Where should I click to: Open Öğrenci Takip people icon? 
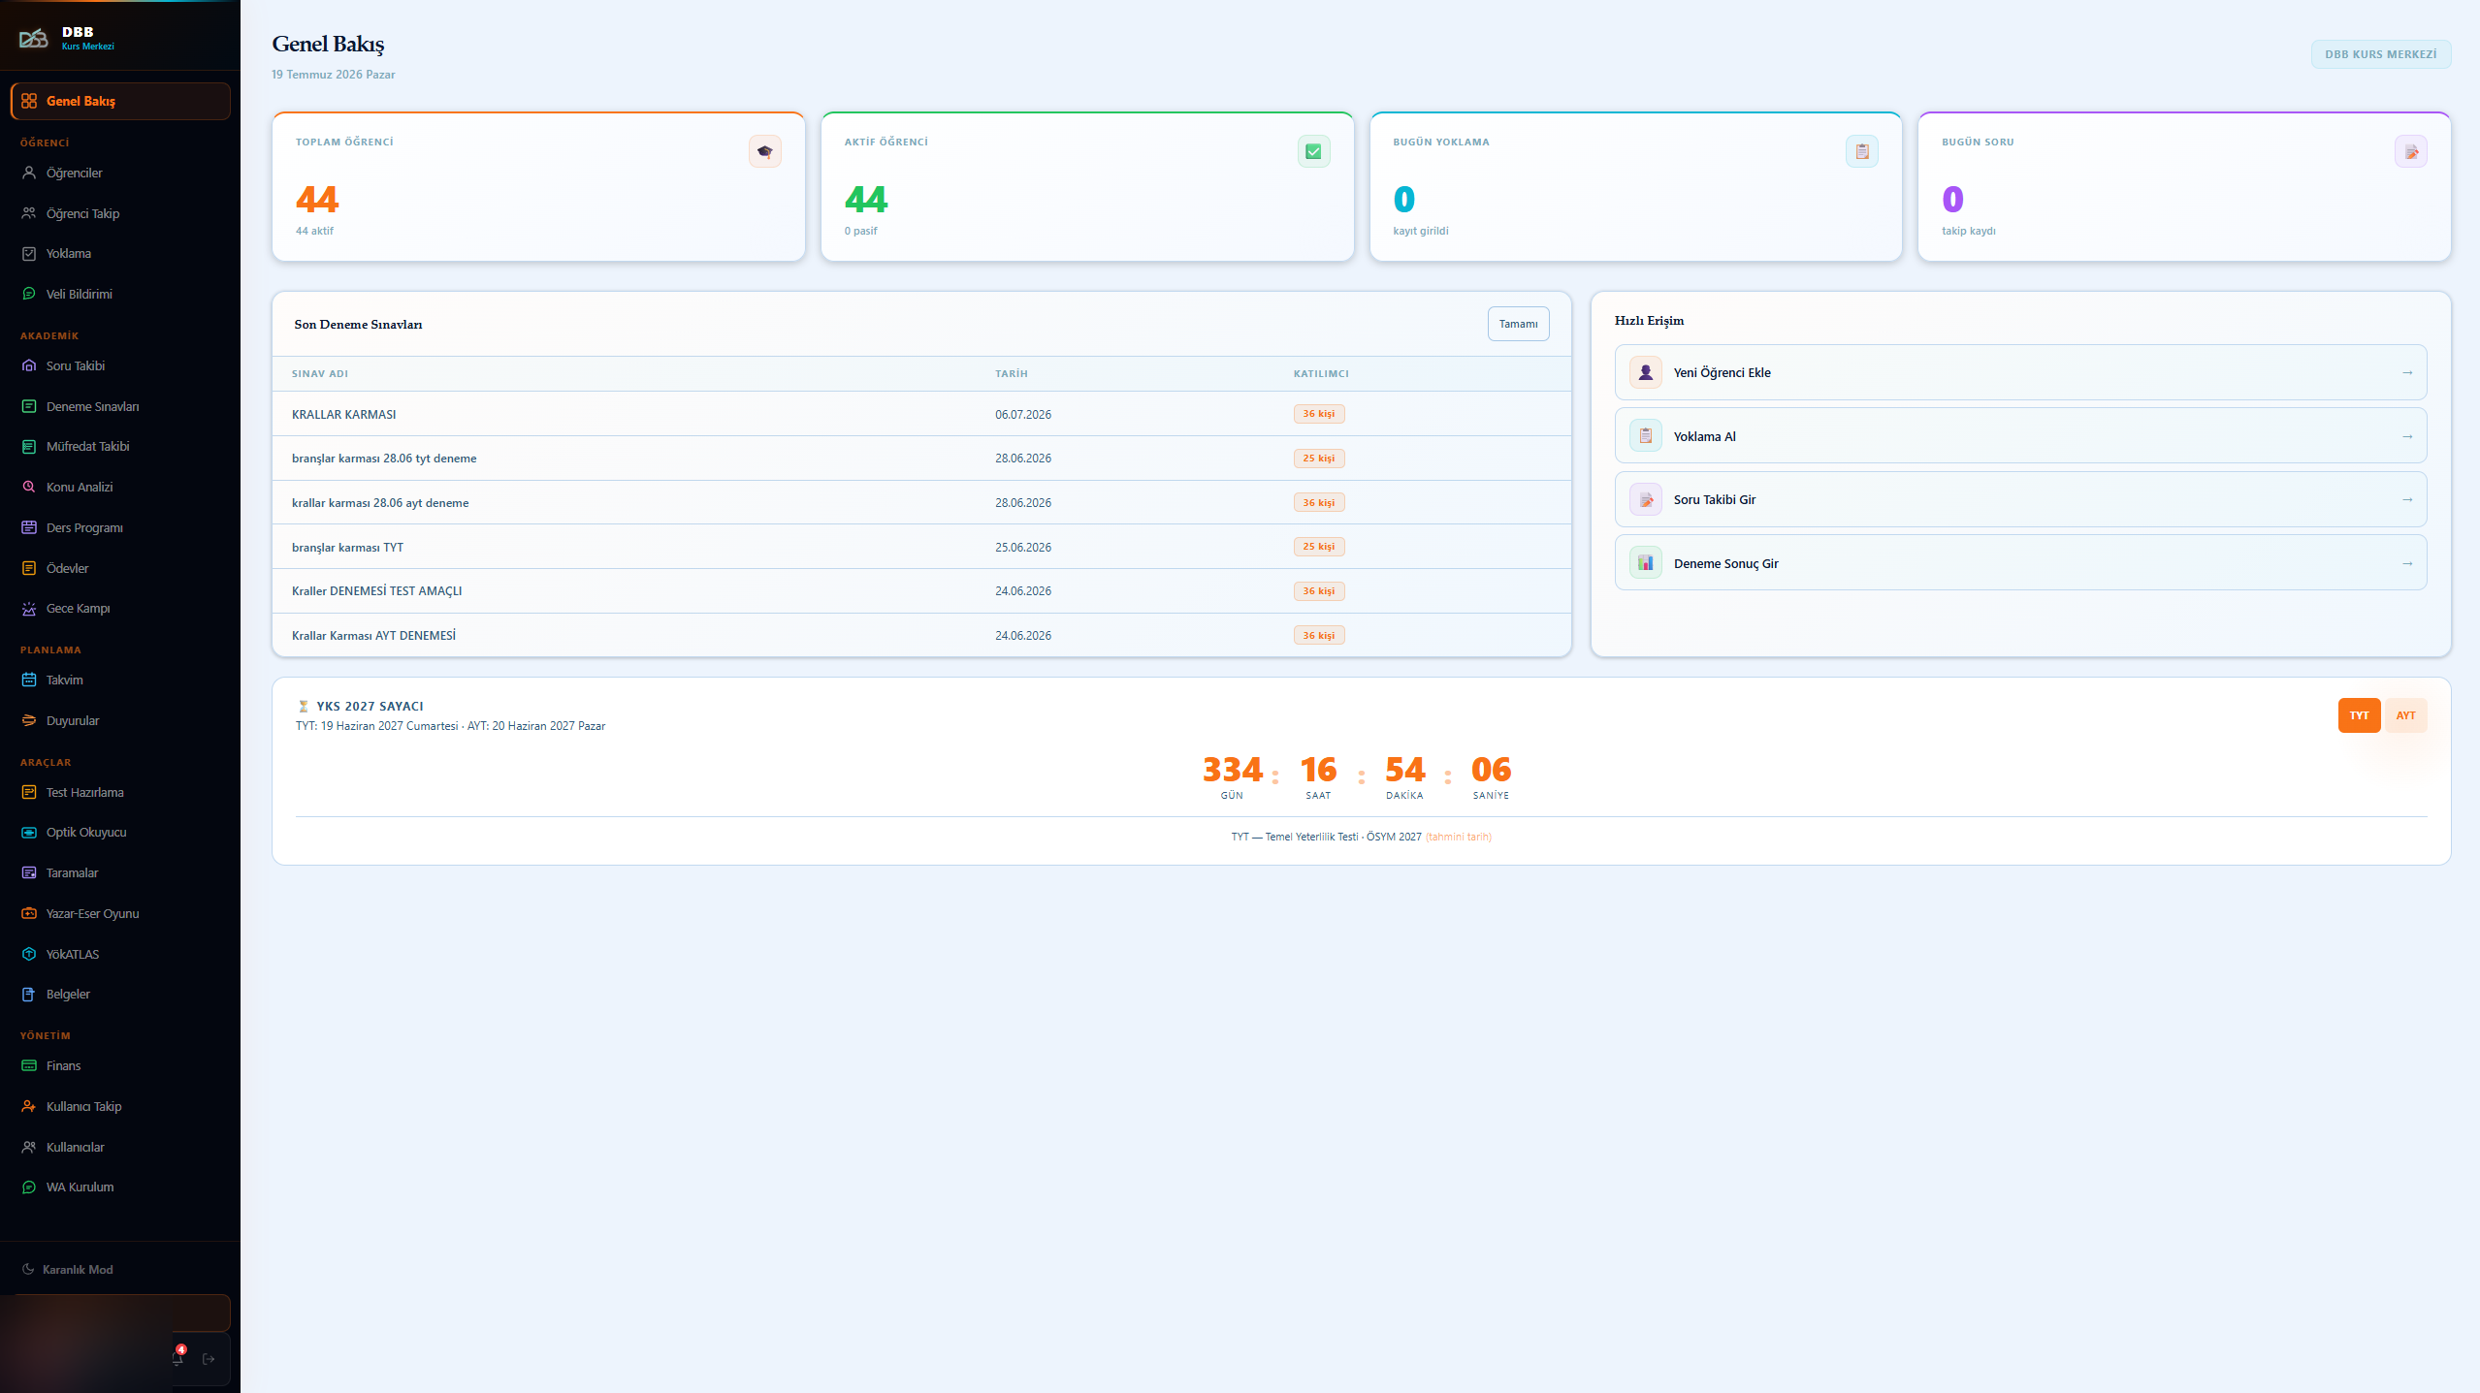click(29, 213)
